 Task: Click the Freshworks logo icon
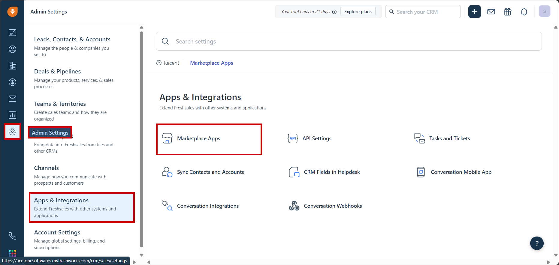point(12,12)
